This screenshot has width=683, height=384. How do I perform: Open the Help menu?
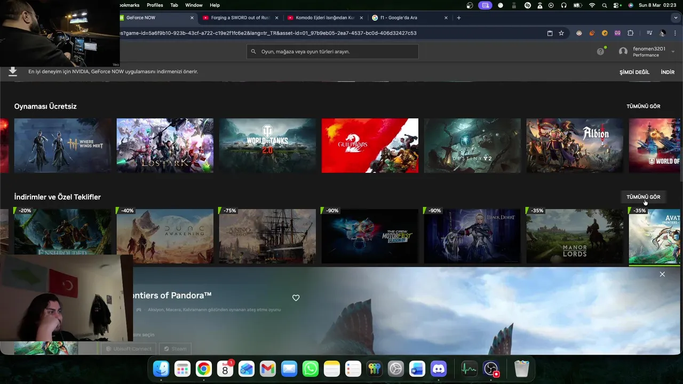(215, 5)
